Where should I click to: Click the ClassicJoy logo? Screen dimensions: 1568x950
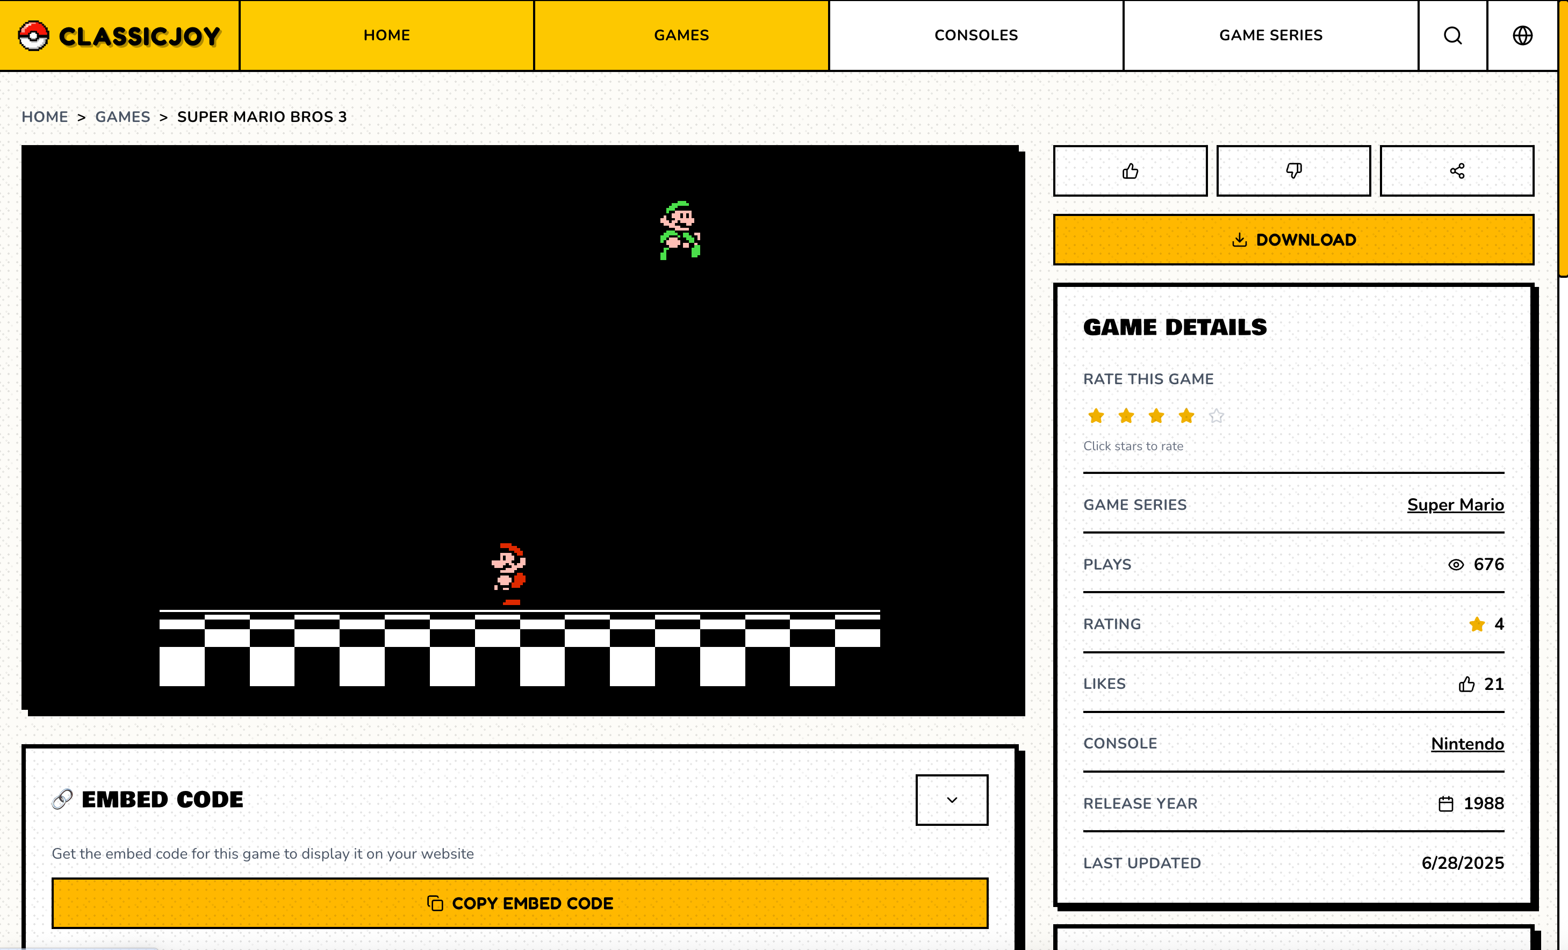point(119,35)
